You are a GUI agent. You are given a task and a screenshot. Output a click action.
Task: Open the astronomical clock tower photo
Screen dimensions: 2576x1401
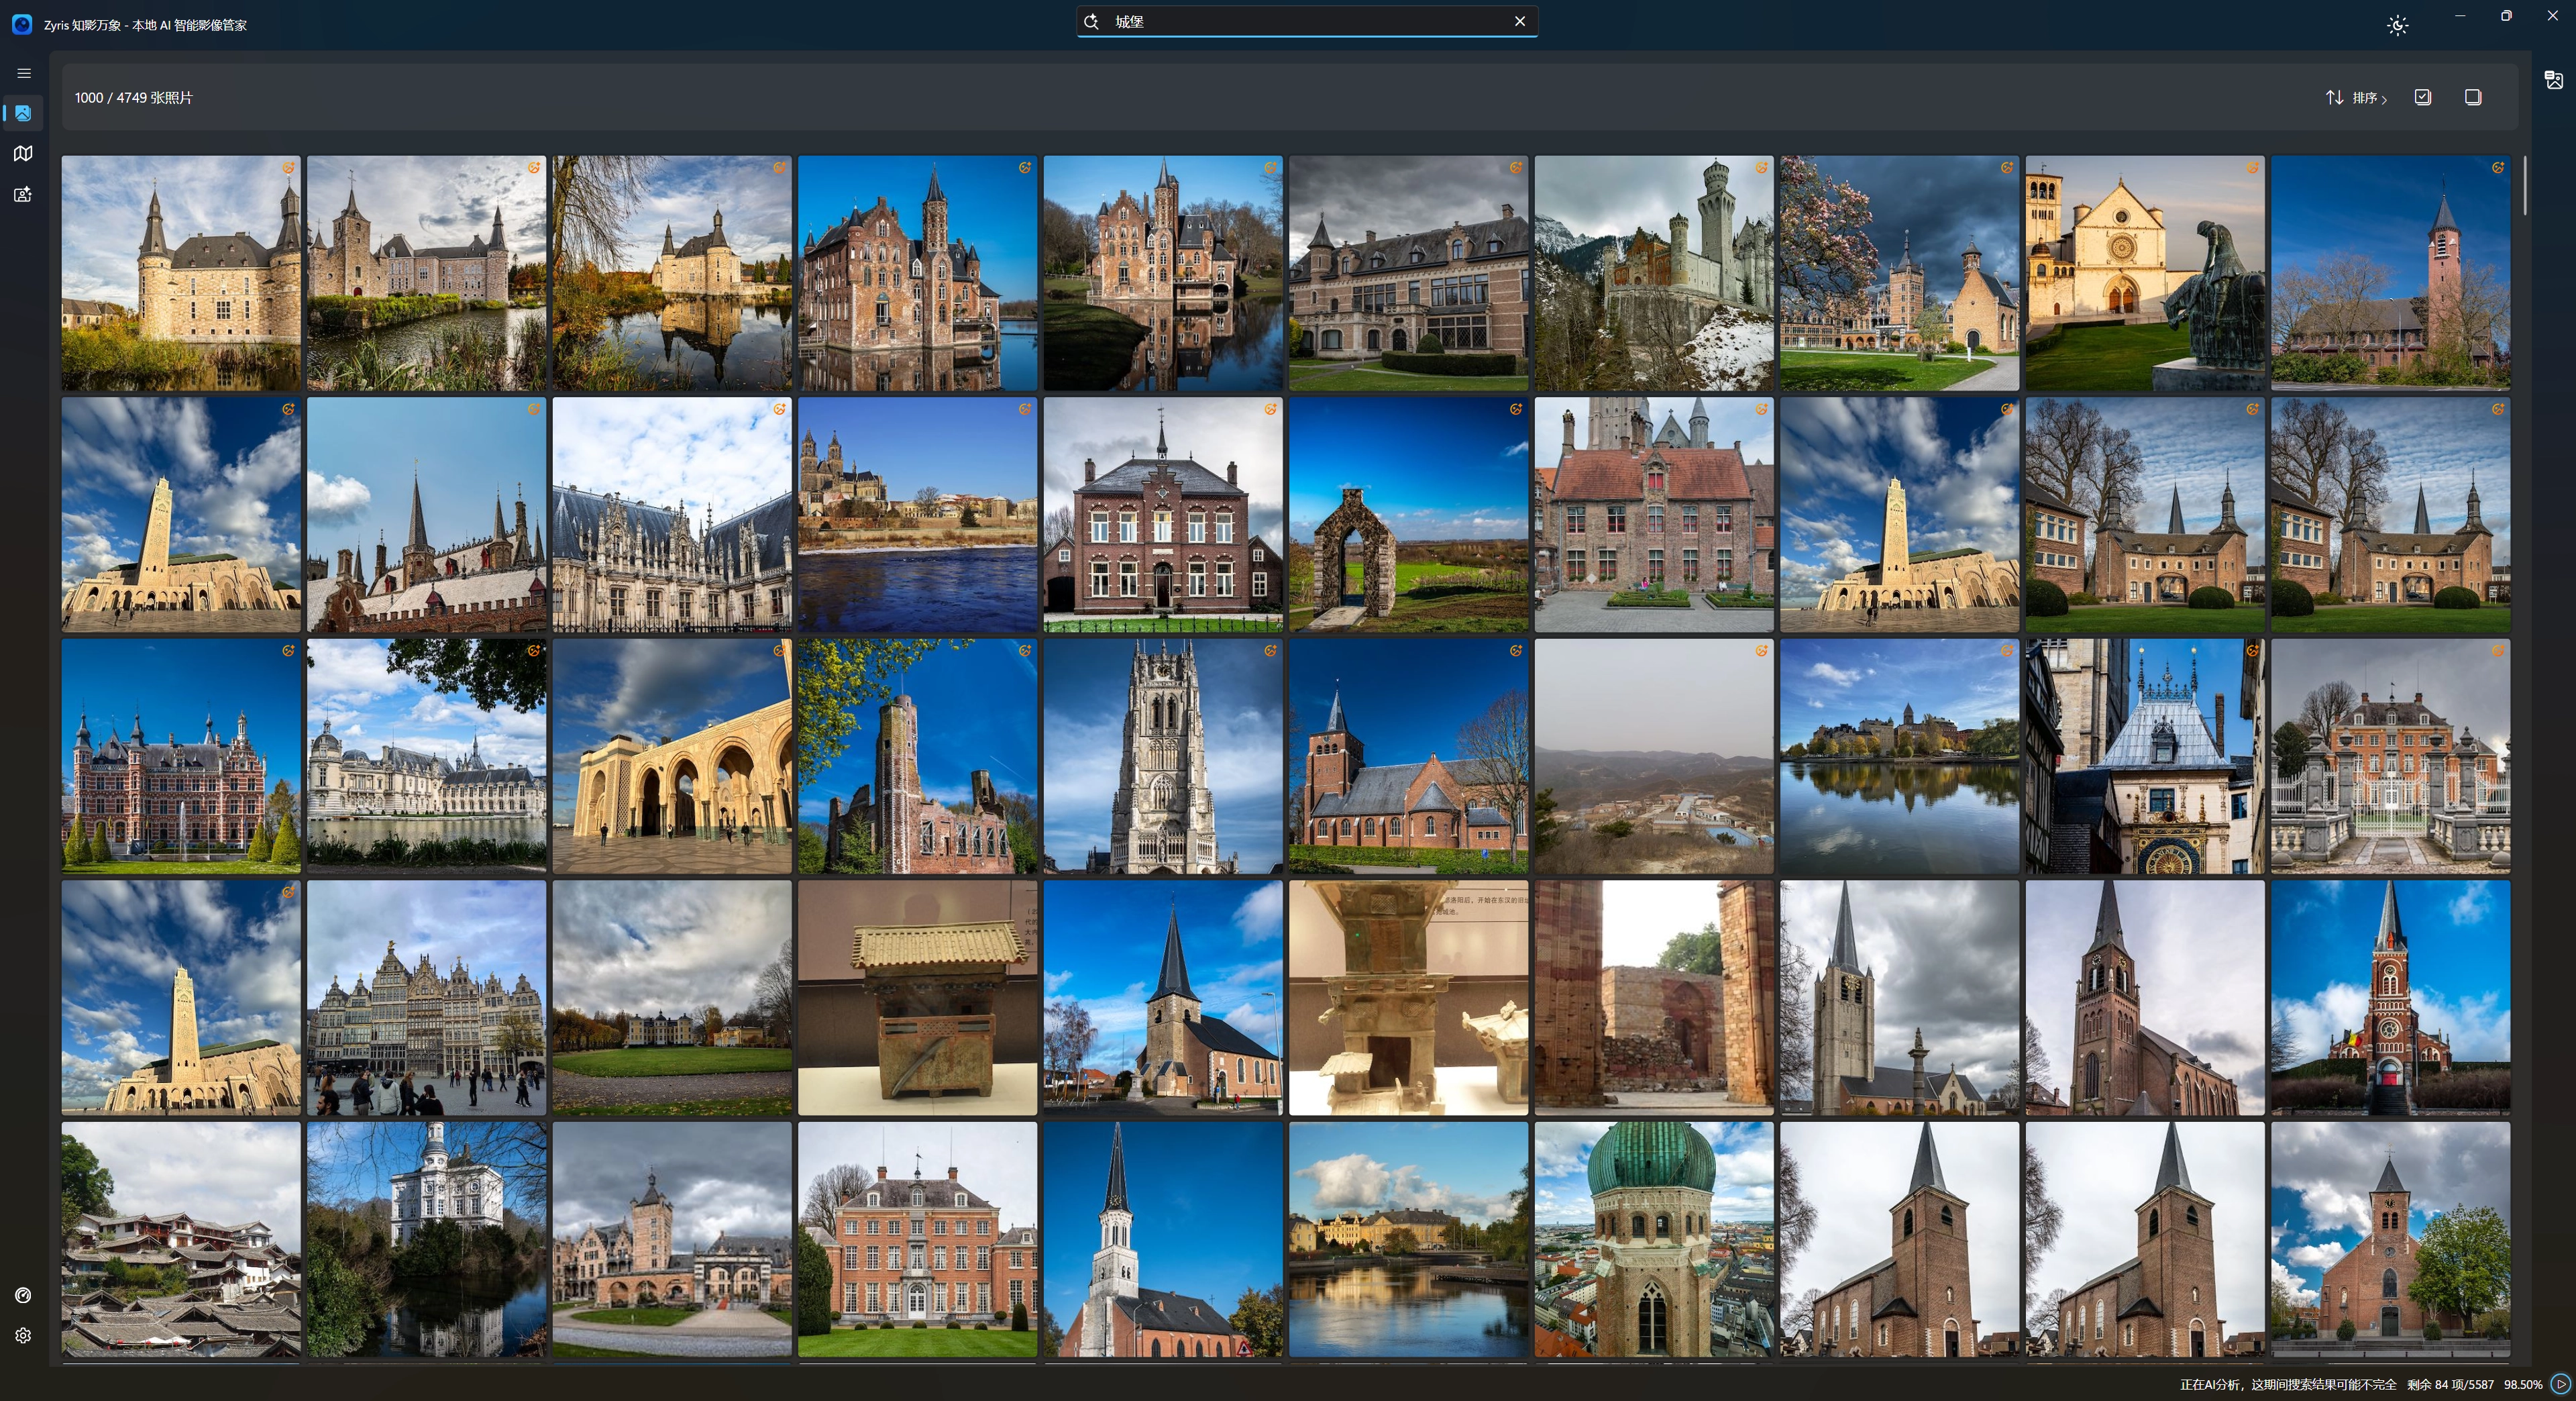2145,757
